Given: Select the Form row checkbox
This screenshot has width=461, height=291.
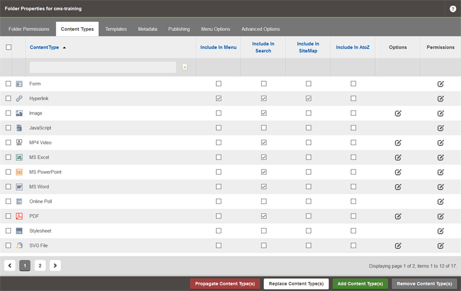Looking at the screenshot, I should [8, 84].
